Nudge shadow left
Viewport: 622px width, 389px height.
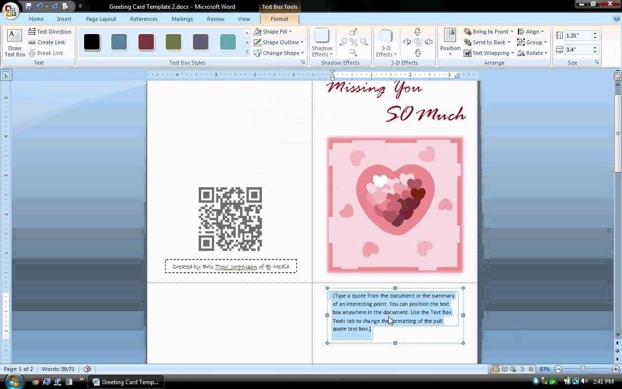pyautogui.click(x=343, y=42)
